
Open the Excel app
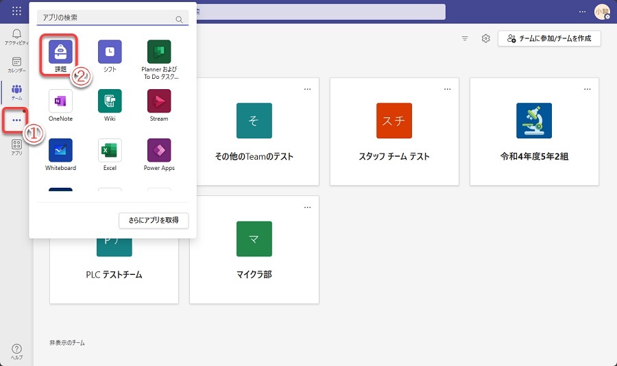pyautogui.click(x=110, y=154)
